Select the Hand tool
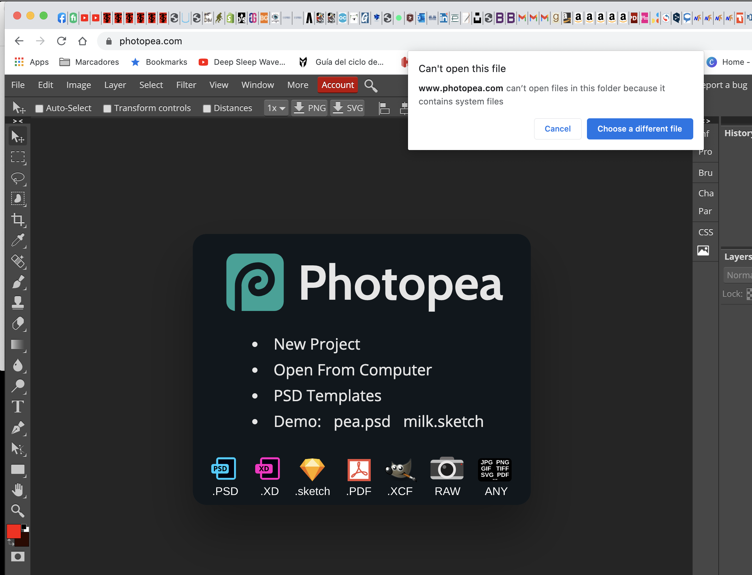 click(x=18, y=490)
